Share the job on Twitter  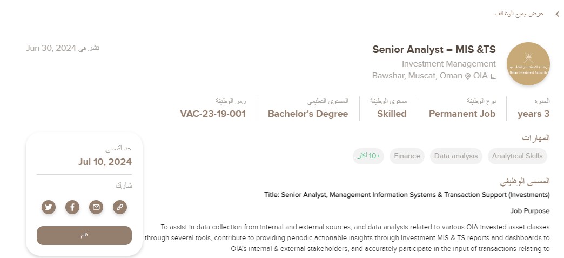[x=49, y=207]
